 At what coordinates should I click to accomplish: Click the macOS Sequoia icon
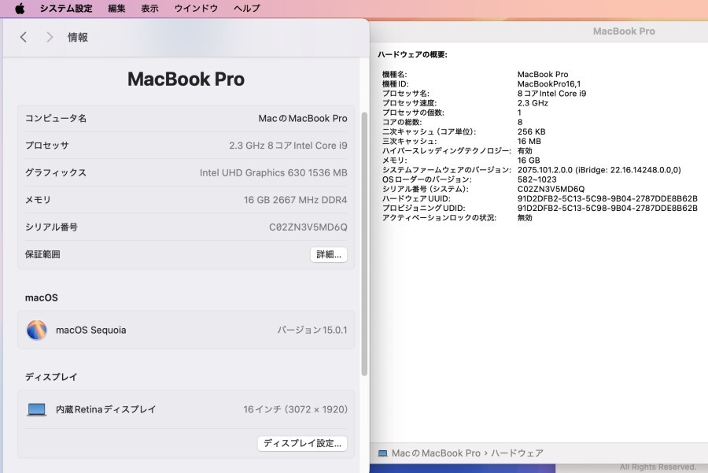(x=36, y=330)
